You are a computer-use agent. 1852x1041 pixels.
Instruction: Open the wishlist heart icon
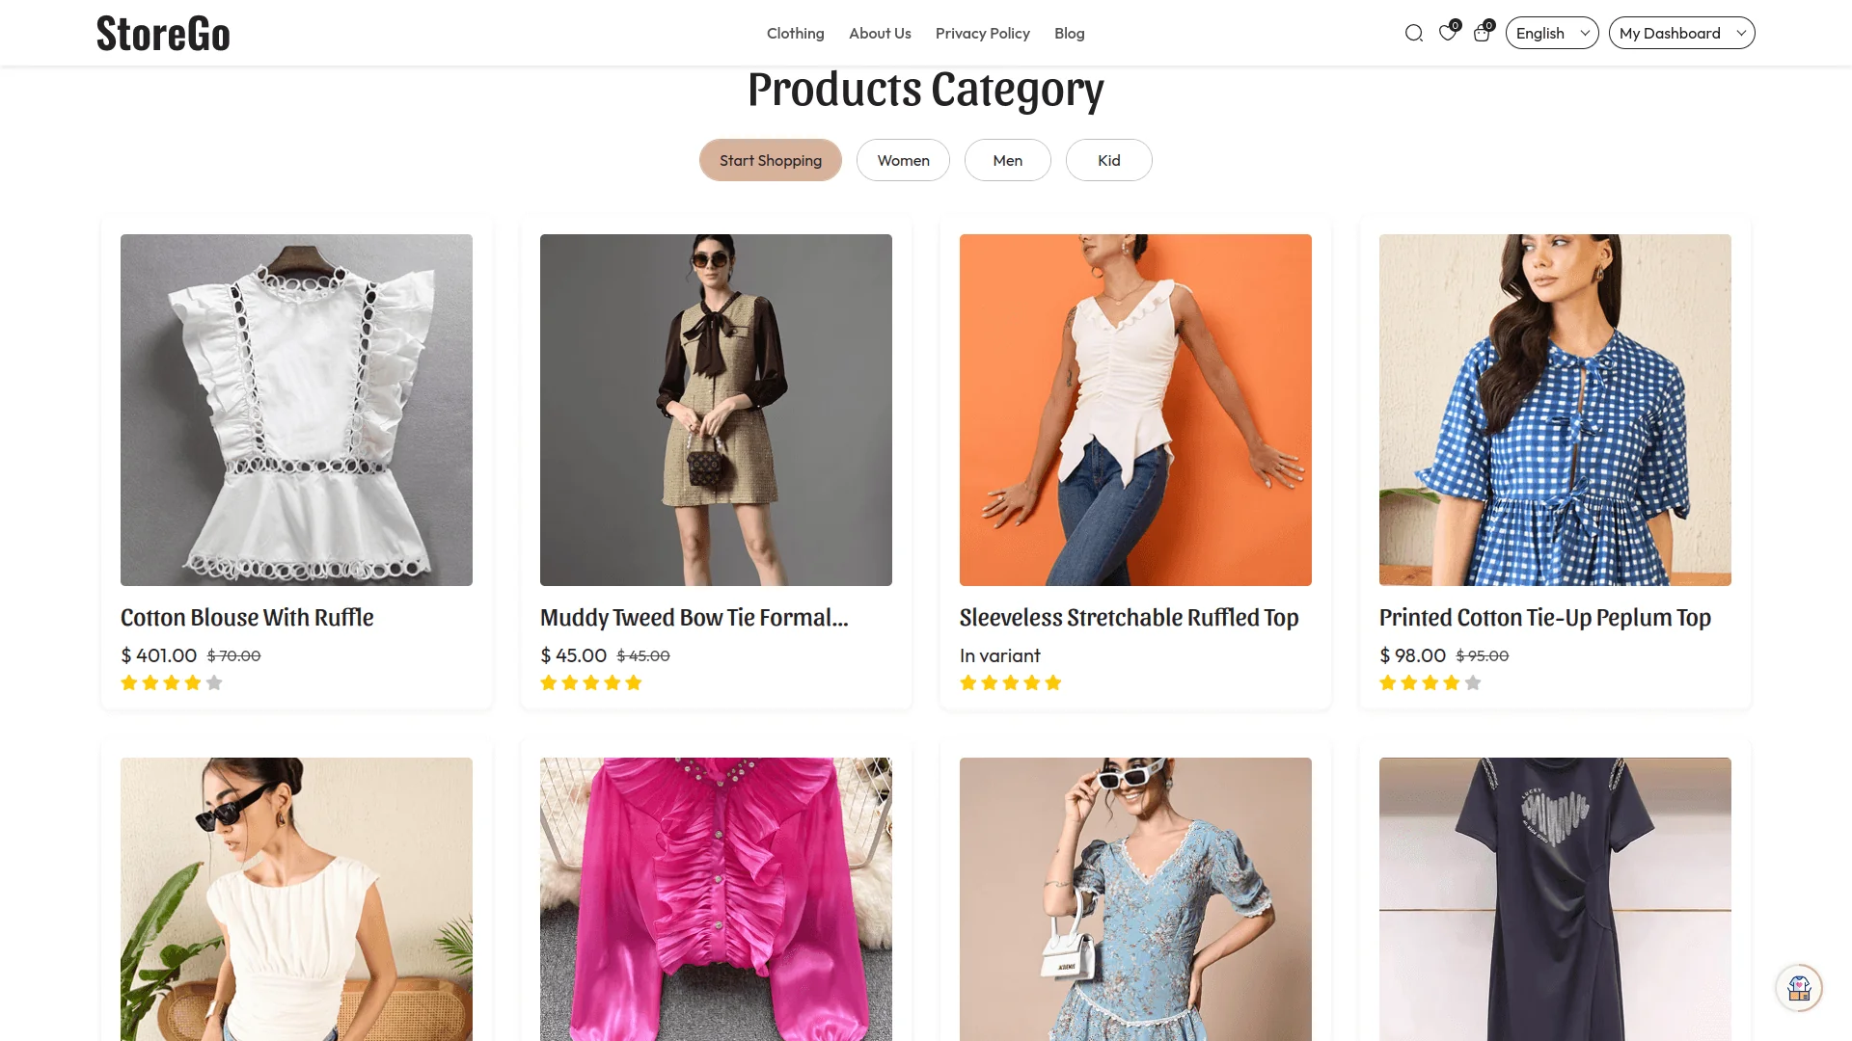(1447, 34)
